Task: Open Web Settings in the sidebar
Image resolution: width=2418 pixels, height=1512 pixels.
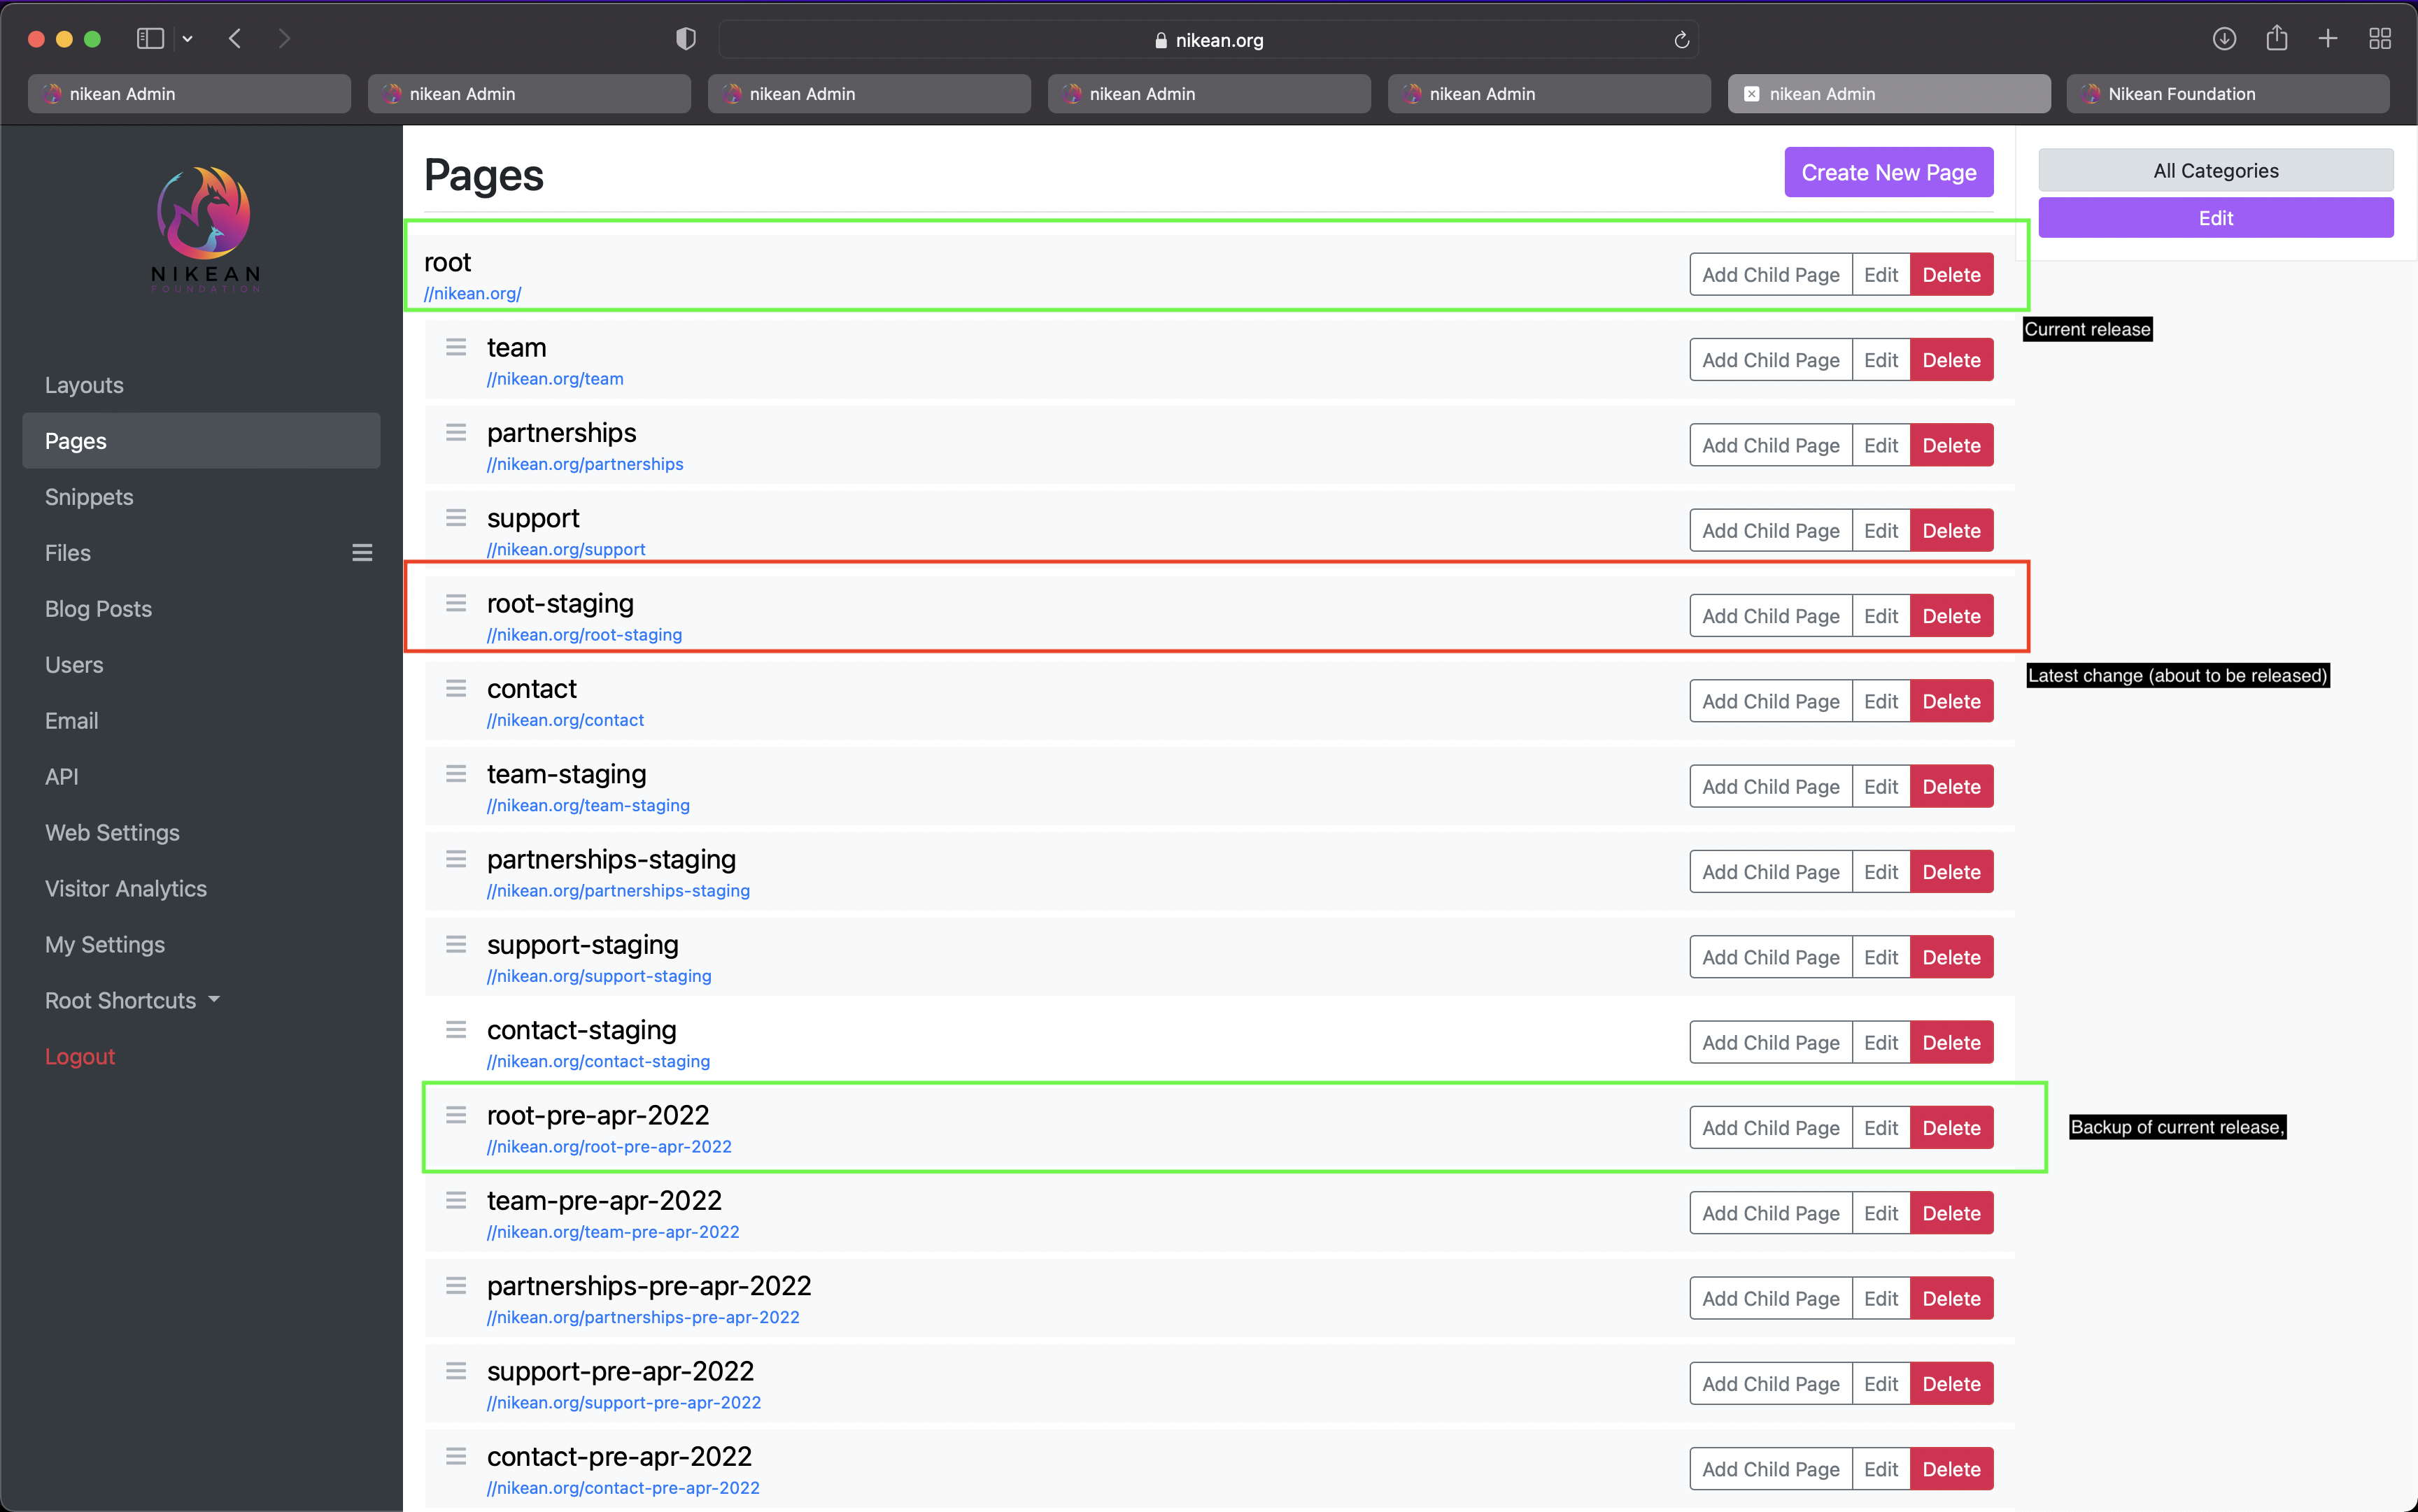Action: click(112, 833)
